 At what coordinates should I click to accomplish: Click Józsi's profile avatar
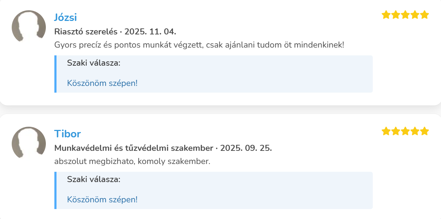[x=28, y=27]
